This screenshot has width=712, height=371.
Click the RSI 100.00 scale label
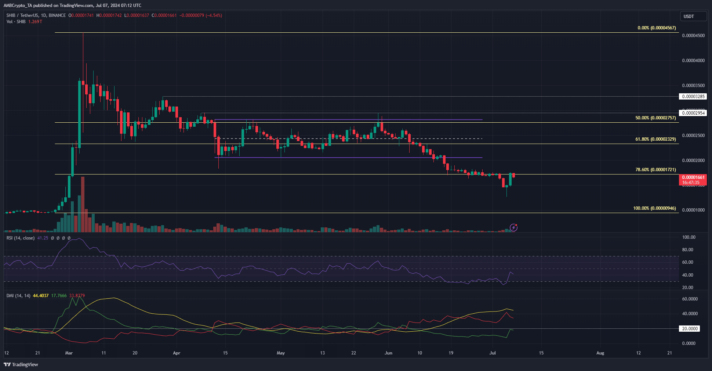[689, 237]
